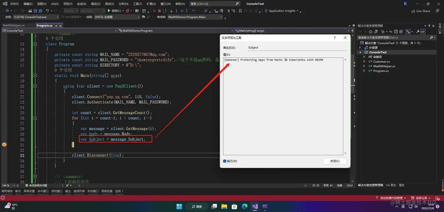This screenshot has height=212, width=444.
Task: Click the Step Over arrow icon
Action: (x=182, y=11)
